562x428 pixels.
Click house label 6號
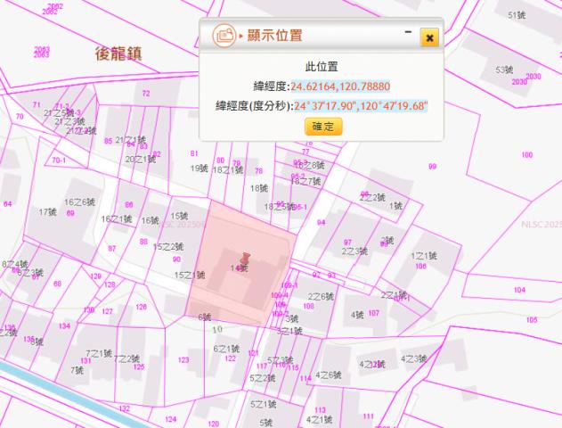coord(205,317)
